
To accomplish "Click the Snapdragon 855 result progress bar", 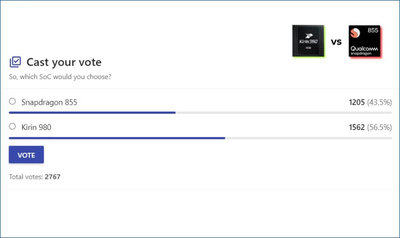I will tap(92, 113).
